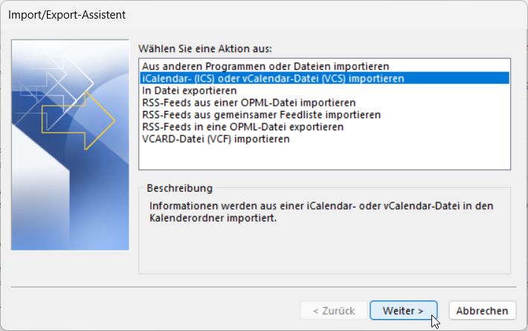Cancel the wizard with 'Abbrechen'

(482, 310)
